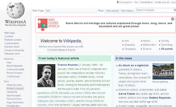Open Wikidata item link

(13, 106)
